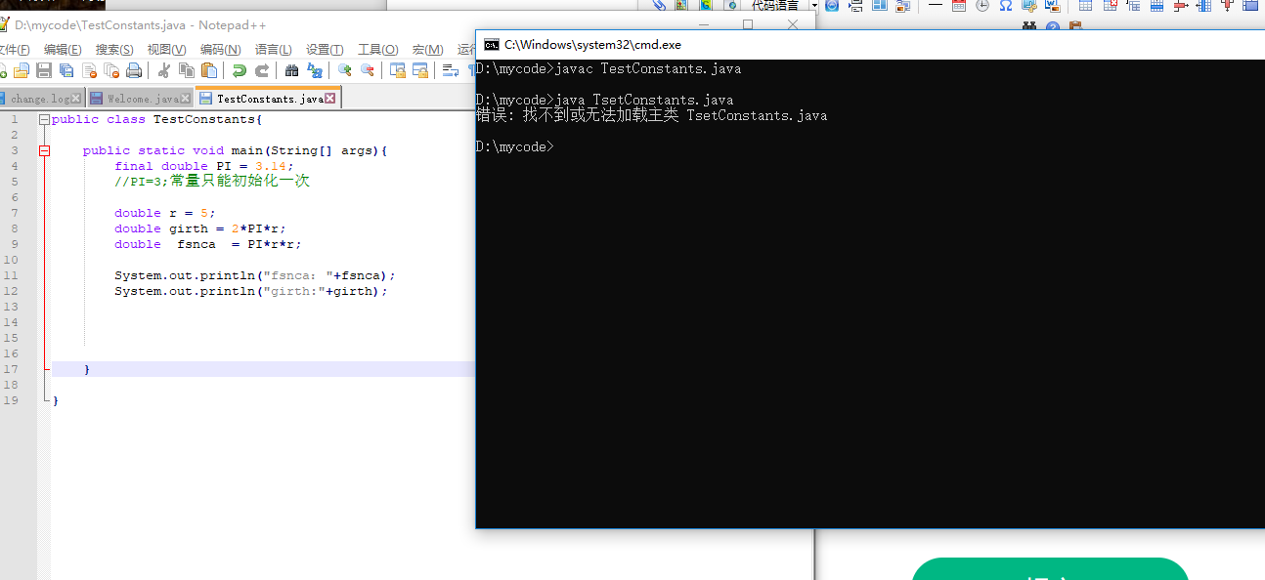This screenshot has width=1265, height=580.
Task: Click the table icon in background toolbar
Action: pyautogui.click(x=1085, y=6)
